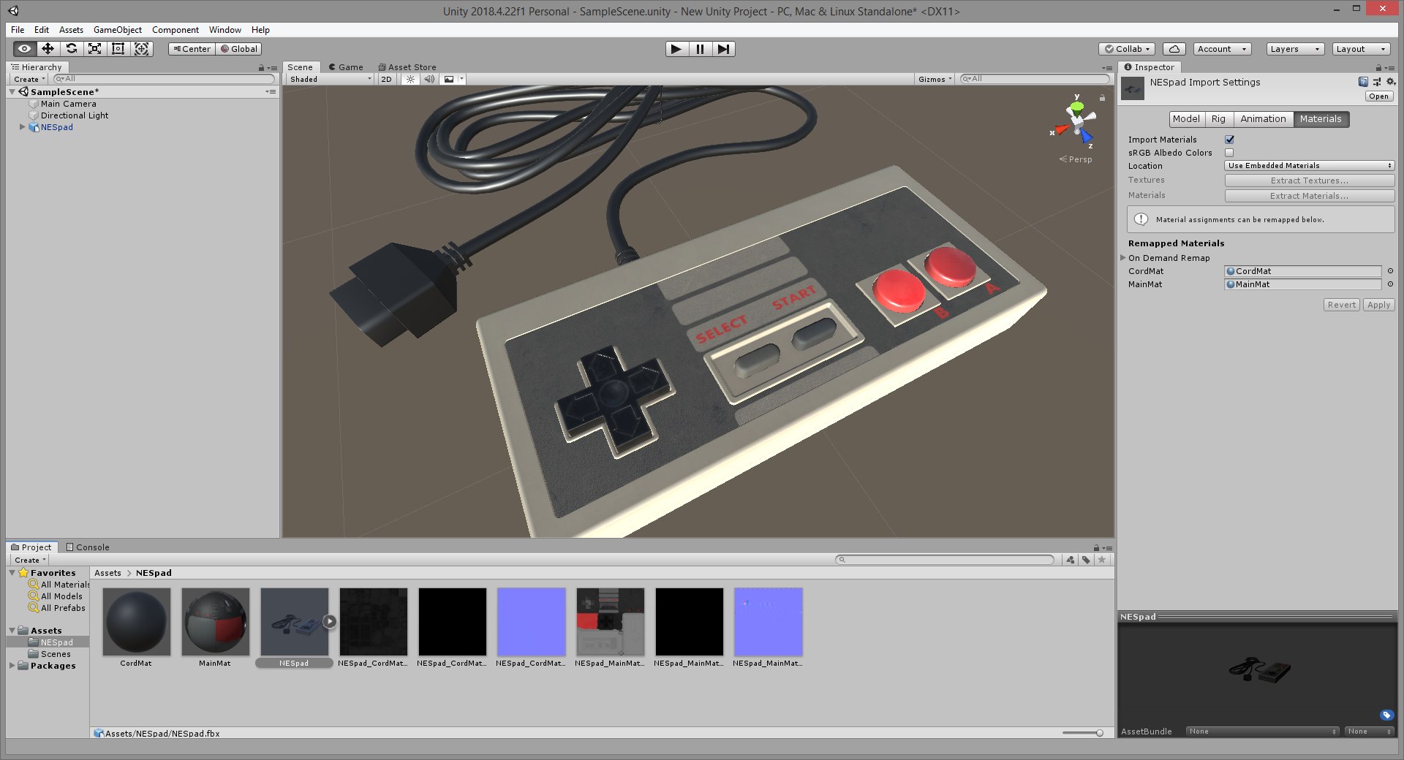The image size is (1404, 760).
Task: Toggle 2D scene view mode
Action: pos(386,79)
